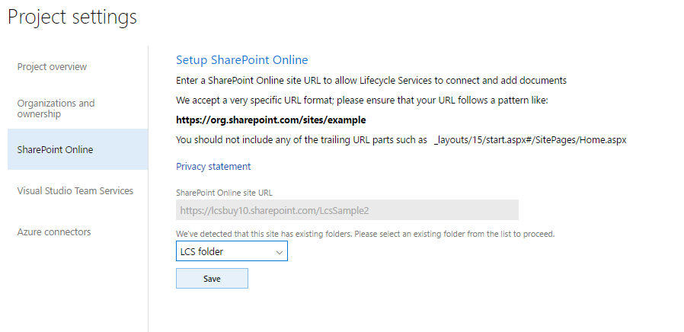Screen dimensions: 684x332
Task: Click the 'LCS folder' selected value text
Action: click(202, 251)
